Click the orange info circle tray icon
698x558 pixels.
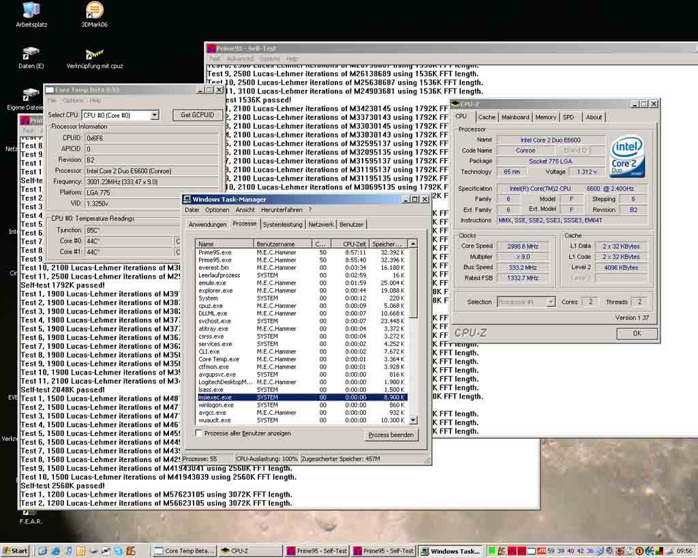pyautogui.click(x=639, y=551)
